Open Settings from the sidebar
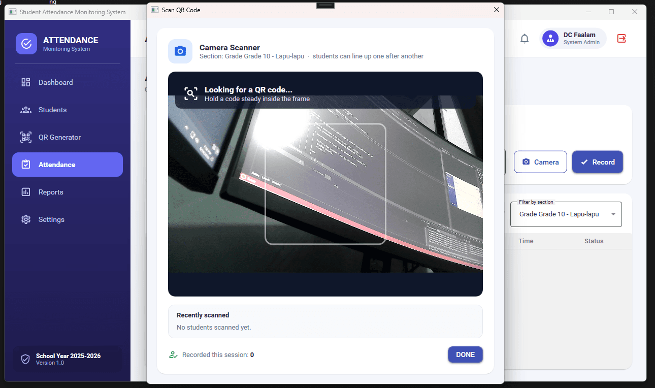This screenshot has height=388, width=655. (x=68, y=219)
